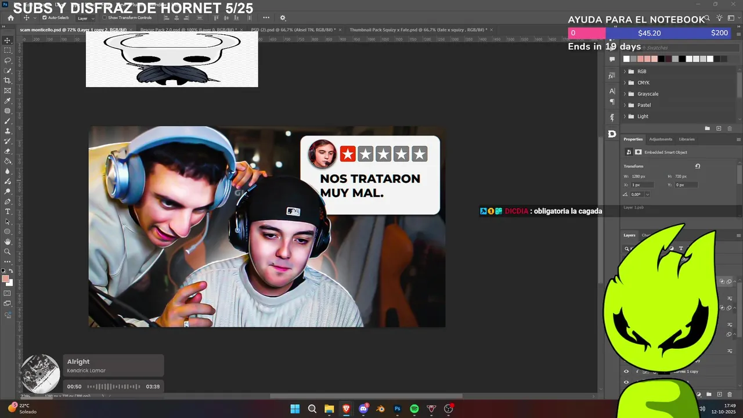Open the Auto-Select Layer dropdown
Screen dimensions: 743x418
coord(85,18)
